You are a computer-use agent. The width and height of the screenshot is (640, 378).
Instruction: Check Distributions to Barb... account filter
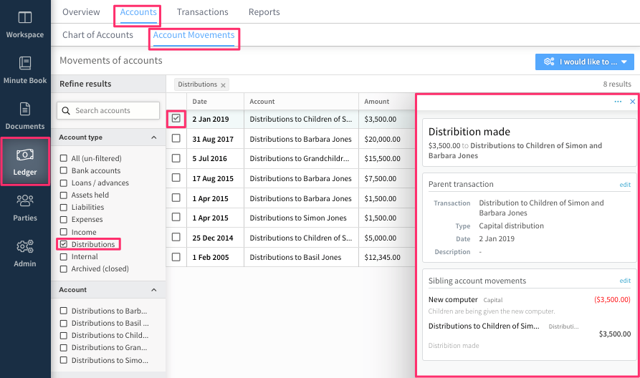pos(63,311)
